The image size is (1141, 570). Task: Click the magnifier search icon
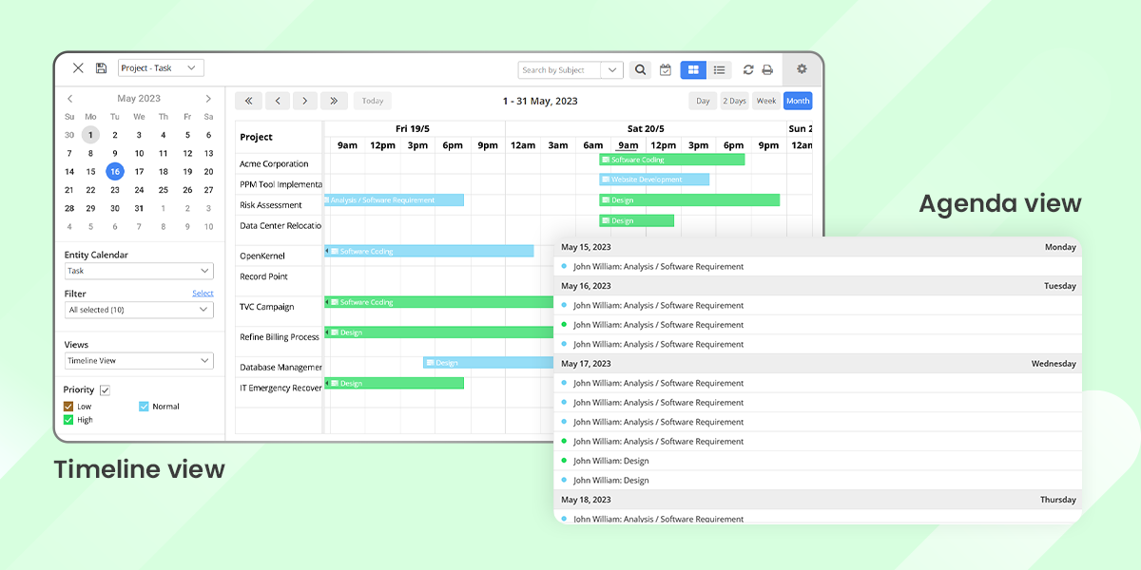[641, 69]
